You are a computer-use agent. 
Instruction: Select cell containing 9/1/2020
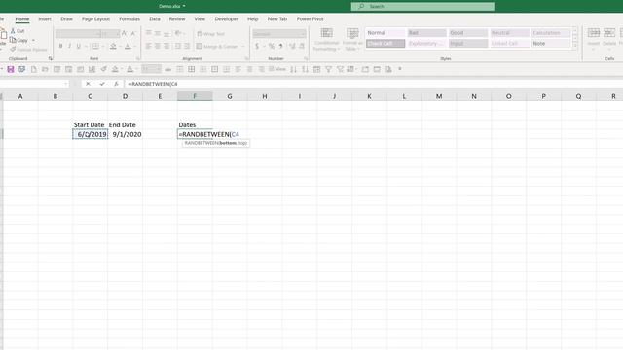[126, 134]
